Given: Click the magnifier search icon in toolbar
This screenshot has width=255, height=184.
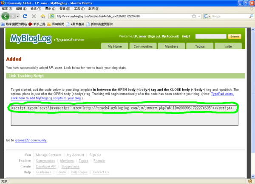Looking at the screenshot, I should point(251,16).
